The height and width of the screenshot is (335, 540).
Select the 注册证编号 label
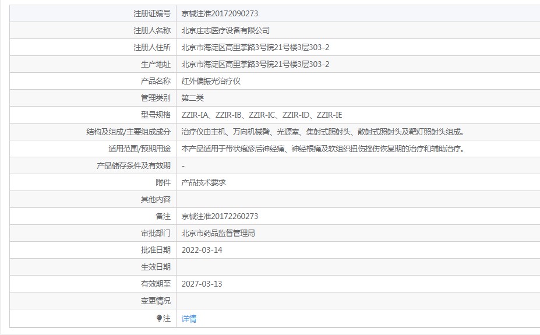click(x=152, y=14)
